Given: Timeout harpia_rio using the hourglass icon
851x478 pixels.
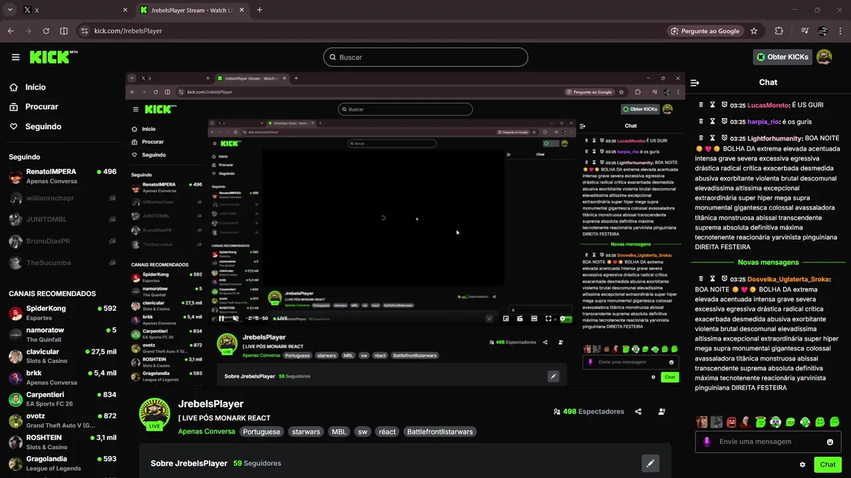Looking at the screenshot, I should [712, 121].
